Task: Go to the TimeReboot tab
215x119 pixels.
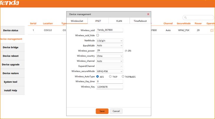Action: point(140,21)
